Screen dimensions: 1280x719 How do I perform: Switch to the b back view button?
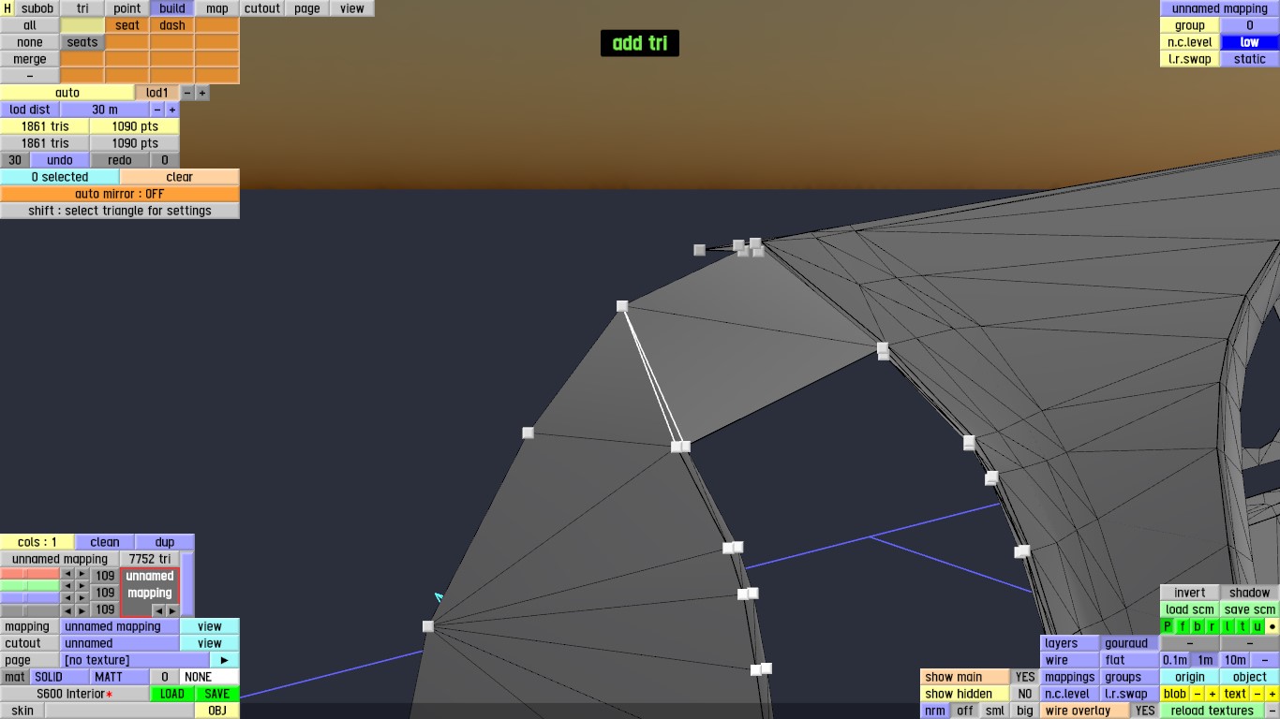click(x=1198, y=626)
